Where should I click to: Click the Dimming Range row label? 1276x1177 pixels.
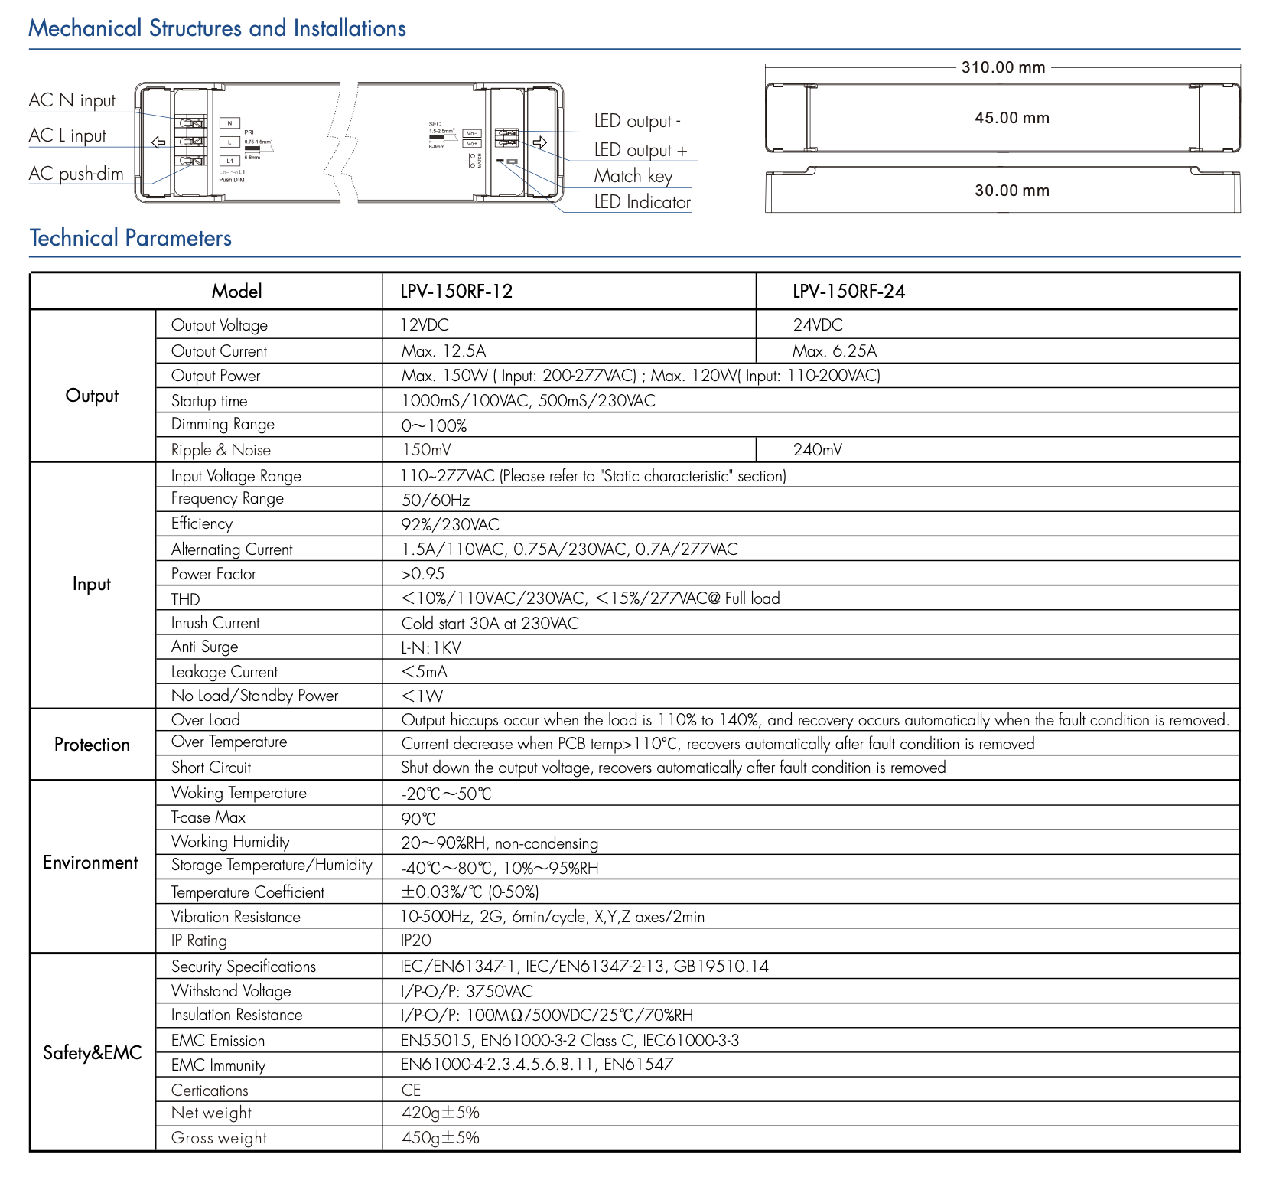(223, 425)
